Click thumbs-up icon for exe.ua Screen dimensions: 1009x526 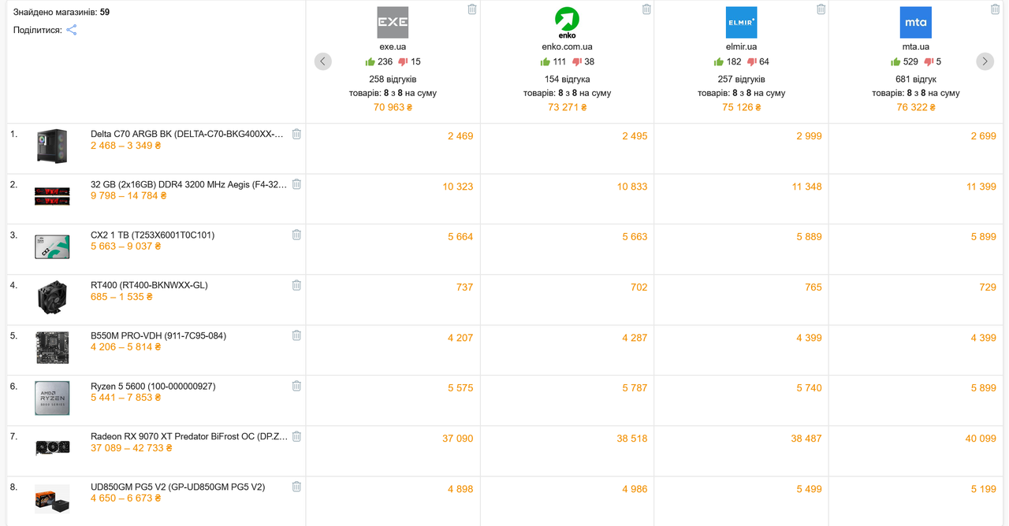[370, 61]
